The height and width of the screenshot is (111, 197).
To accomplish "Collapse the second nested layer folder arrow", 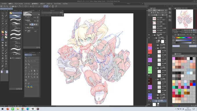I will [154, 38].
